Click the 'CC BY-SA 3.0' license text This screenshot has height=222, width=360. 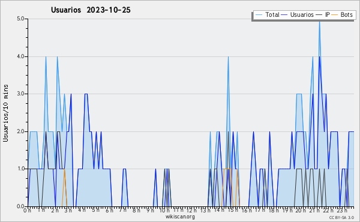341,217
